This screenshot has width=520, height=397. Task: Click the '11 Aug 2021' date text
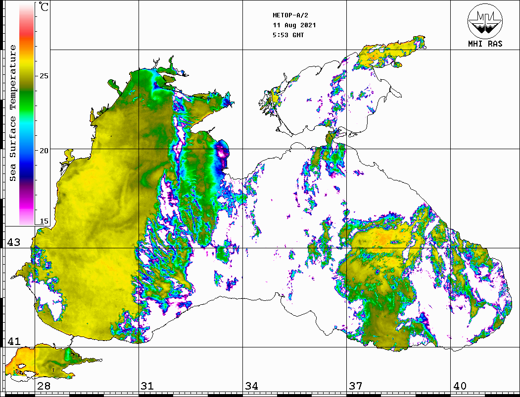tap(294, 25)
